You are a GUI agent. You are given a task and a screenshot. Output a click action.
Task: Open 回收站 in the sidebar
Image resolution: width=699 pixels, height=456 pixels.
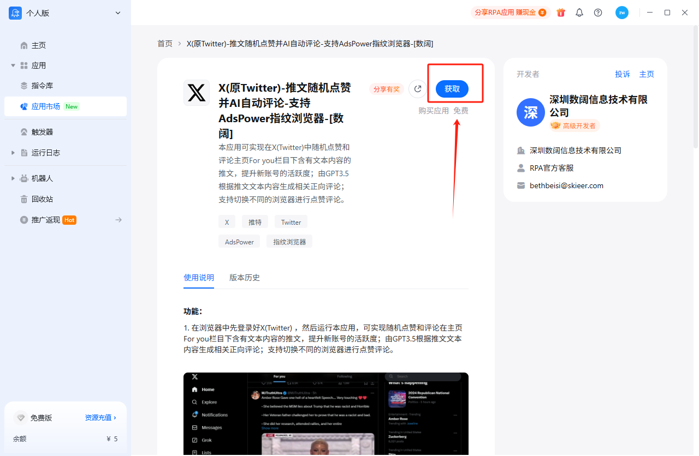(x=42, y=199)
